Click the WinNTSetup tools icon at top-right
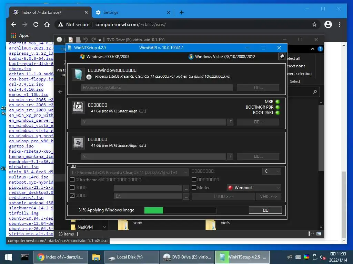 coord(282,56)
